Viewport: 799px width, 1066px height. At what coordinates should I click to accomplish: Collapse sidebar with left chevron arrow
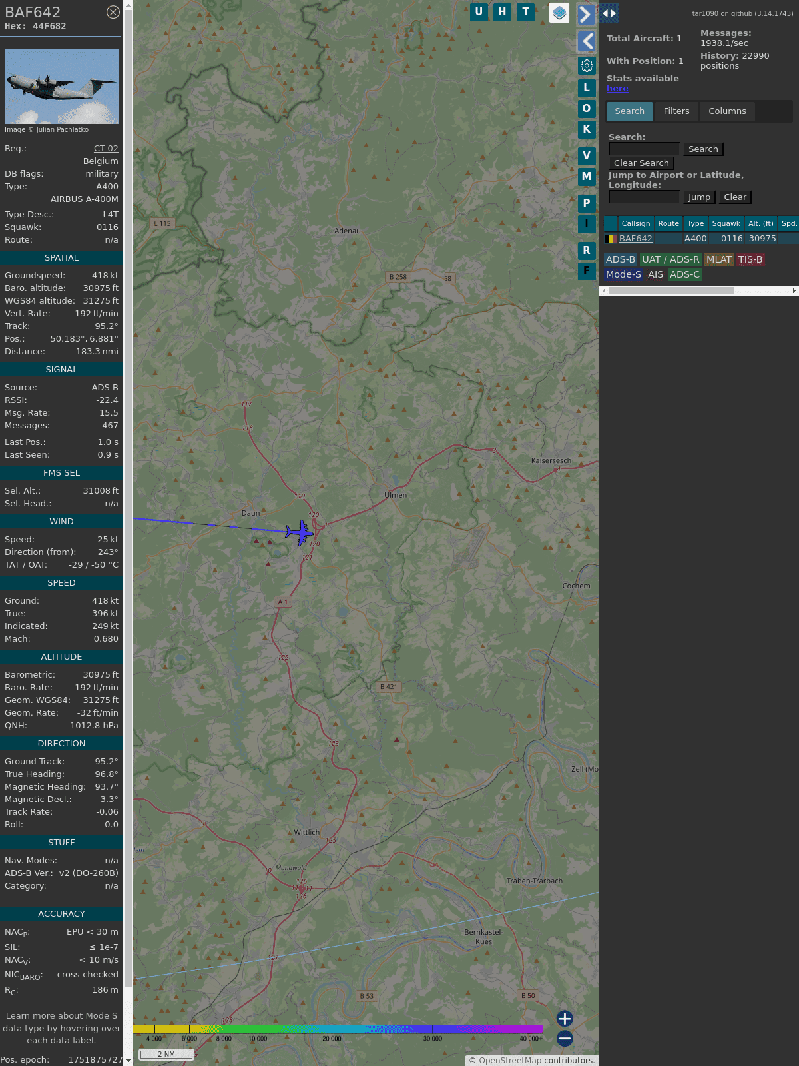(x=586, y=41)
